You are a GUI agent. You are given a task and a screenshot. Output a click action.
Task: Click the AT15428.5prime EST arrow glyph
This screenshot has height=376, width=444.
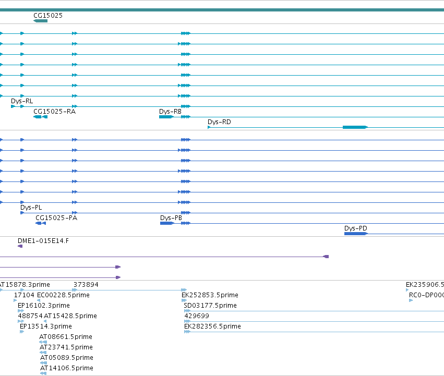click(45, 321)
